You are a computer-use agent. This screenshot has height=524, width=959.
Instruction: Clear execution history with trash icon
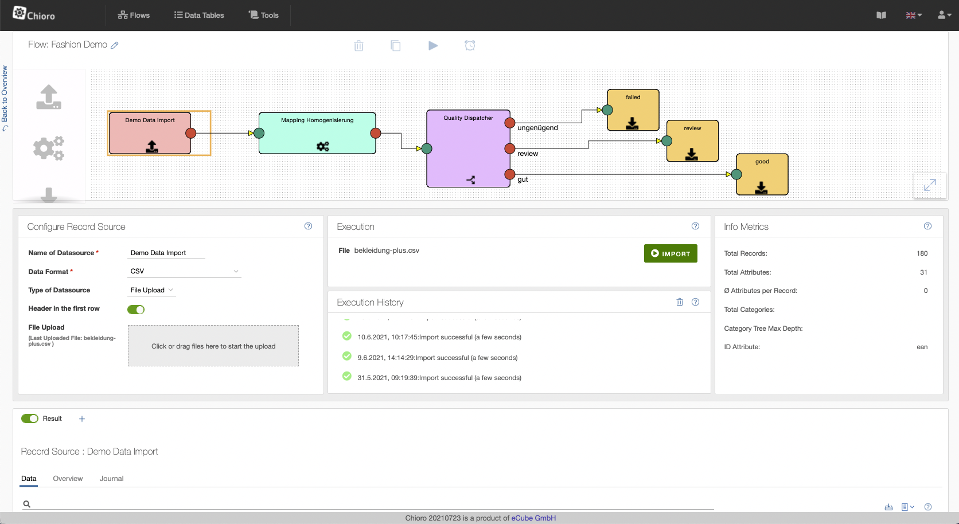[x=680, y=302]
